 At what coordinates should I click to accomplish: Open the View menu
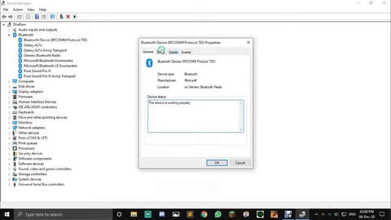point(31,10)
